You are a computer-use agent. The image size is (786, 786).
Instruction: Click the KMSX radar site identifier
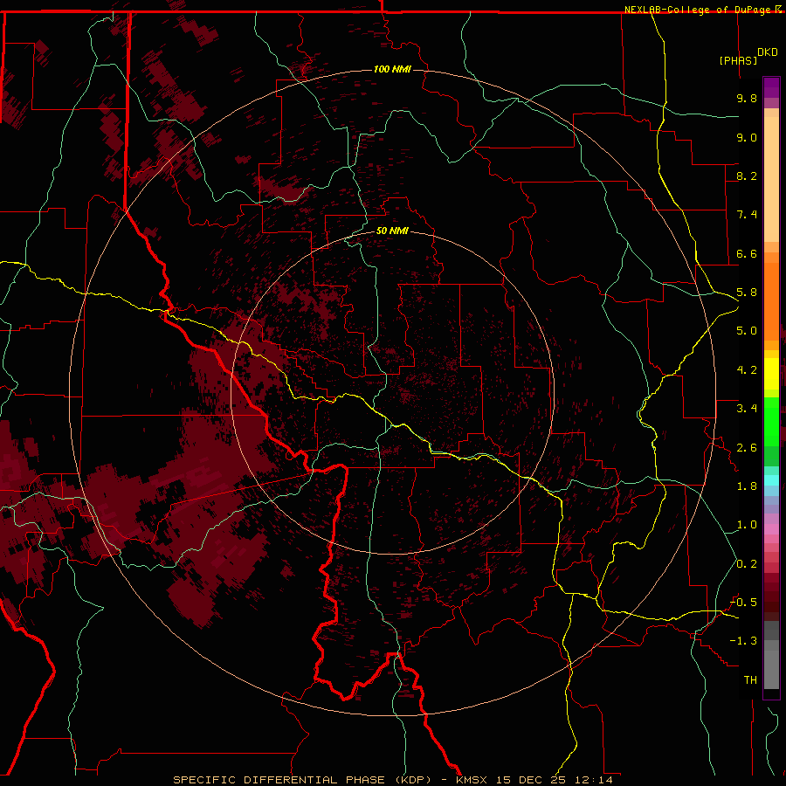click(472, 780)
